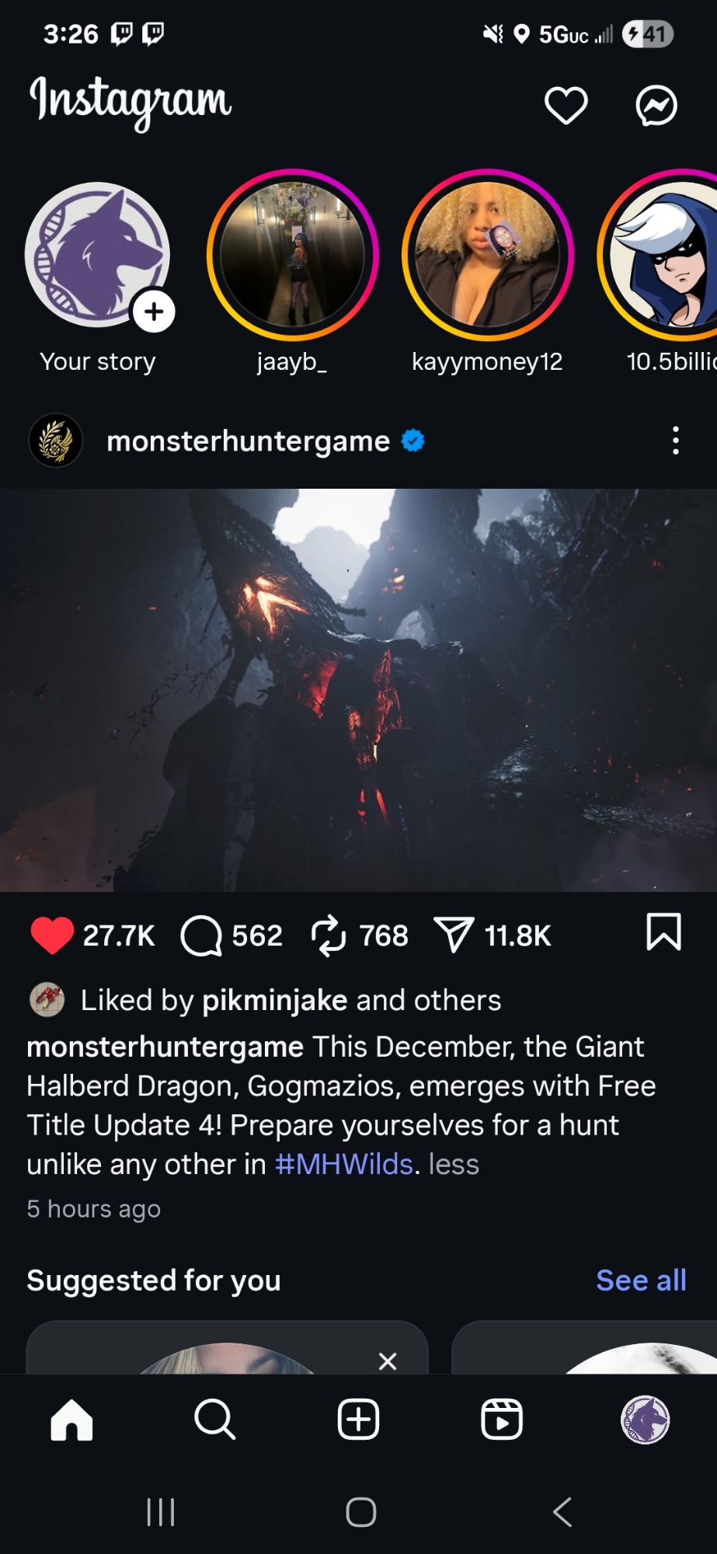Open Messenger direct messages icon
The width and height of the screenshot is (717, 1554).
pyautogui.click(x=656, y=106)
